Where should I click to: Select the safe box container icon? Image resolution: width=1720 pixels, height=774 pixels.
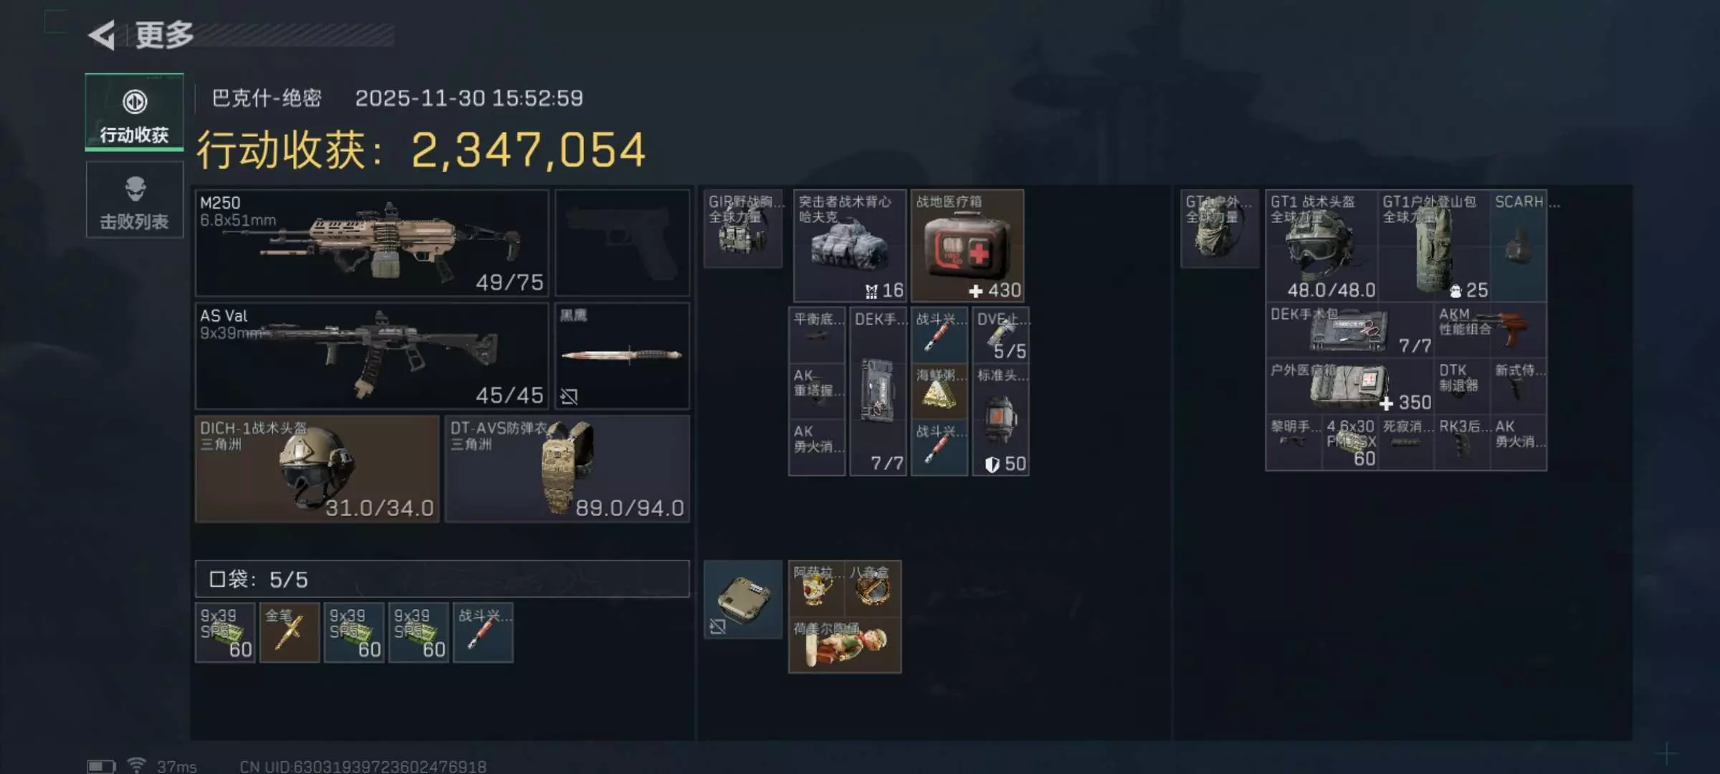pos(743,600)
